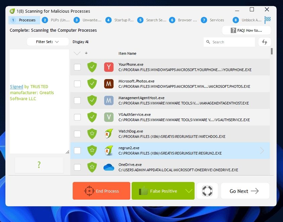
Task: Tick the checkbox for regrun2.exe
Action: pos(77,151)
